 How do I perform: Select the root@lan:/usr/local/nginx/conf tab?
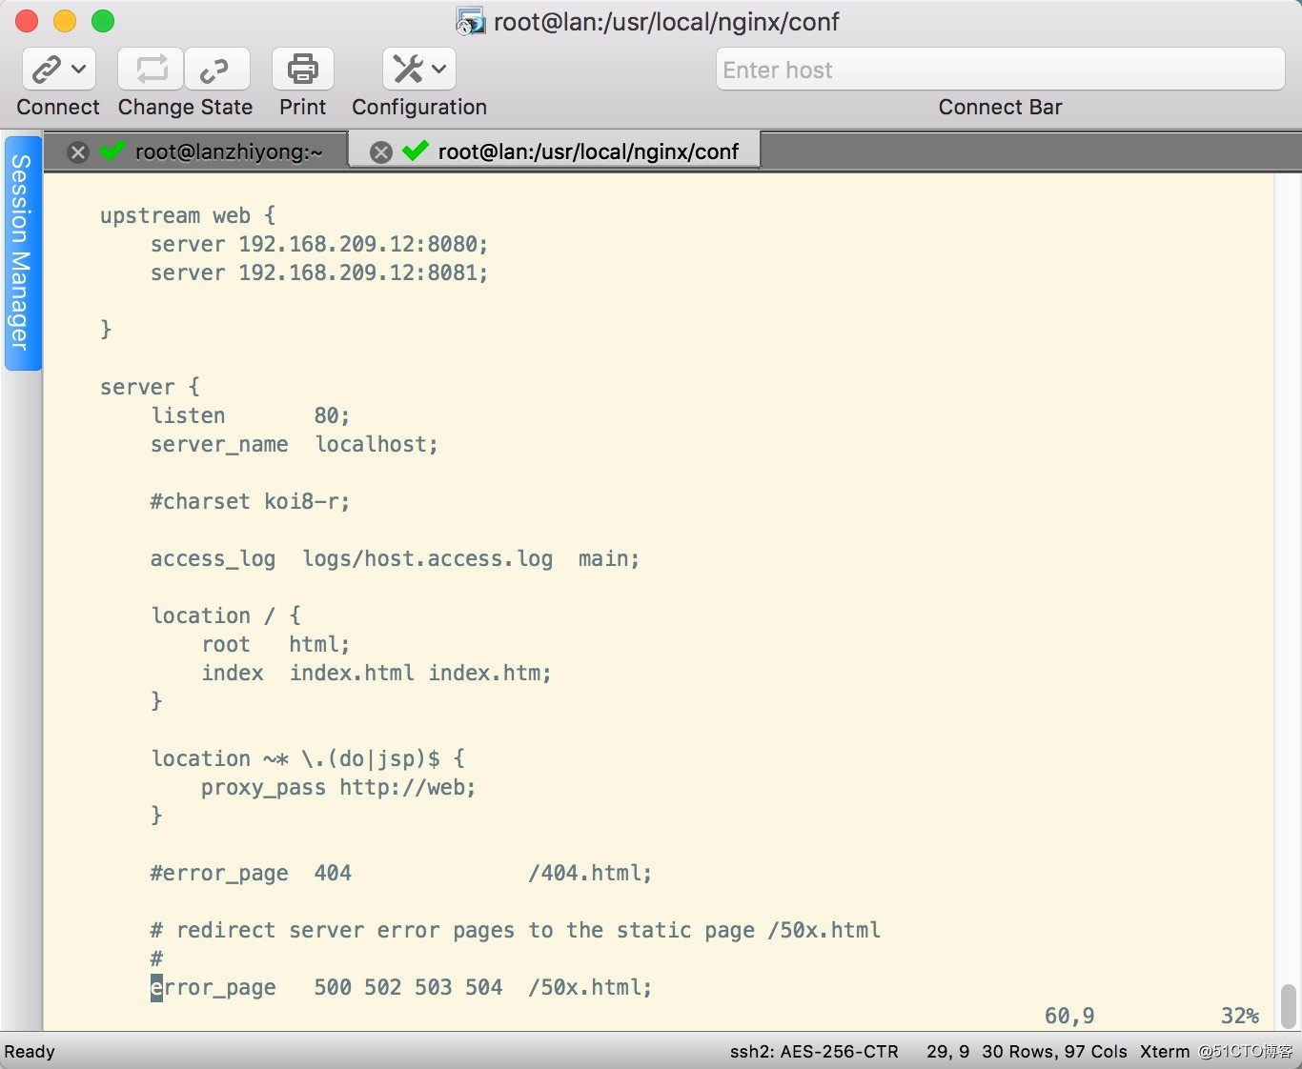588,151
